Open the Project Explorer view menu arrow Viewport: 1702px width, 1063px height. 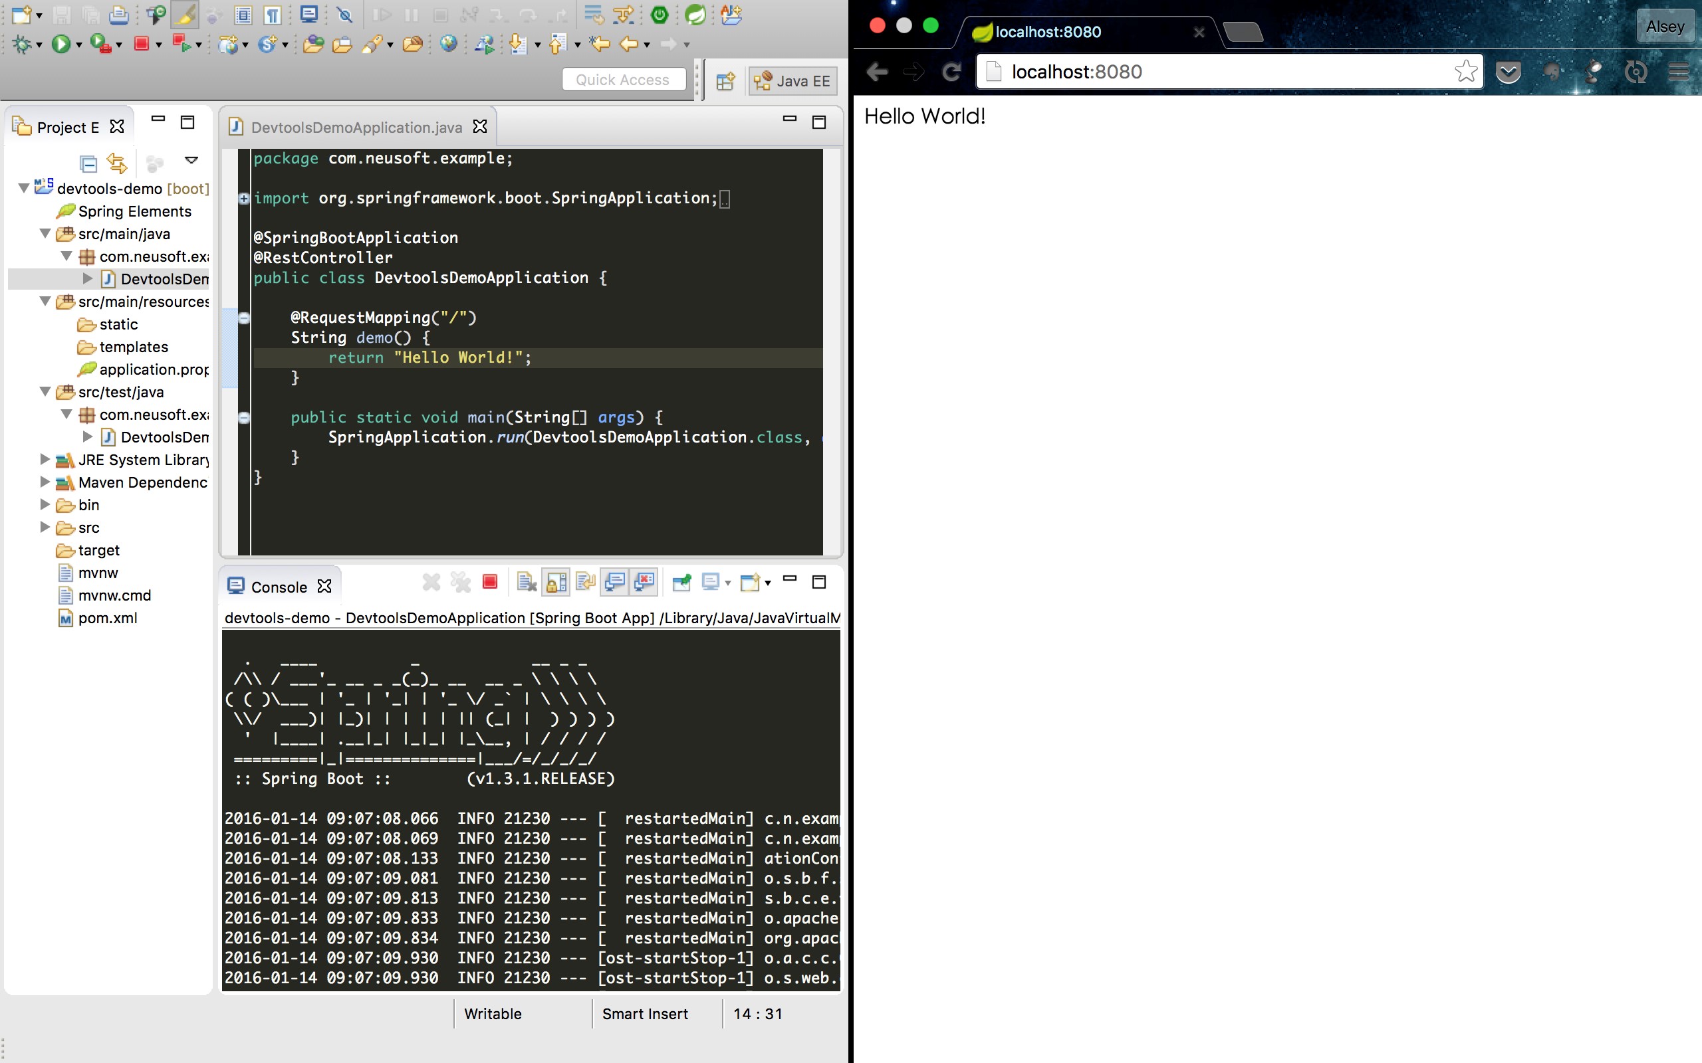[191, 160]
